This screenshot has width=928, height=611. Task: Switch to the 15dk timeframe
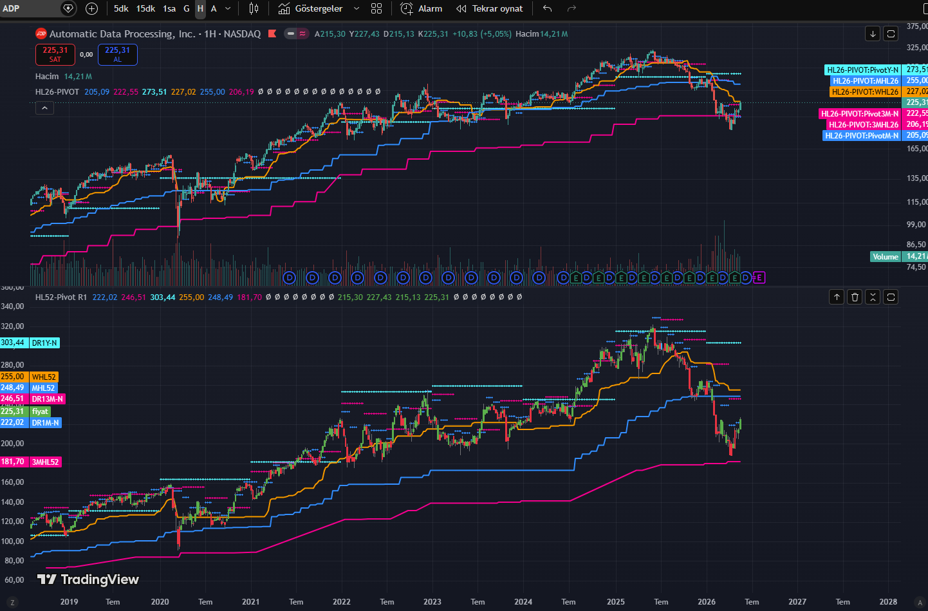click(145, 8)
